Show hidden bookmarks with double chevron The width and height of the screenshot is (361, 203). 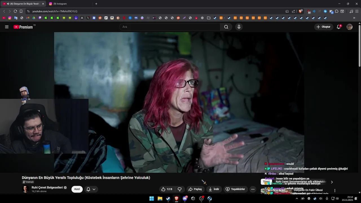click(x=354, y=18)
